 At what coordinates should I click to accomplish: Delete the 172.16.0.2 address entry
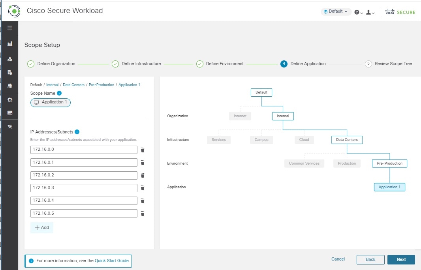click(143, 175)
